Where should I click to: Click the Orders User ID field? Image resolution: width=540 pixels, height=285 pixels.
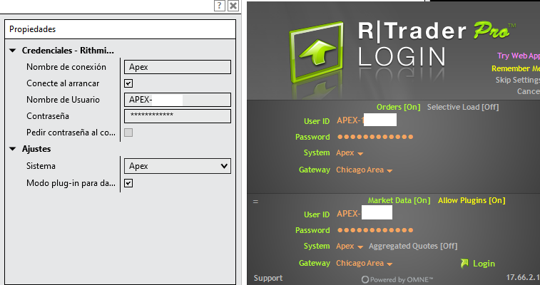coord(367,120)
